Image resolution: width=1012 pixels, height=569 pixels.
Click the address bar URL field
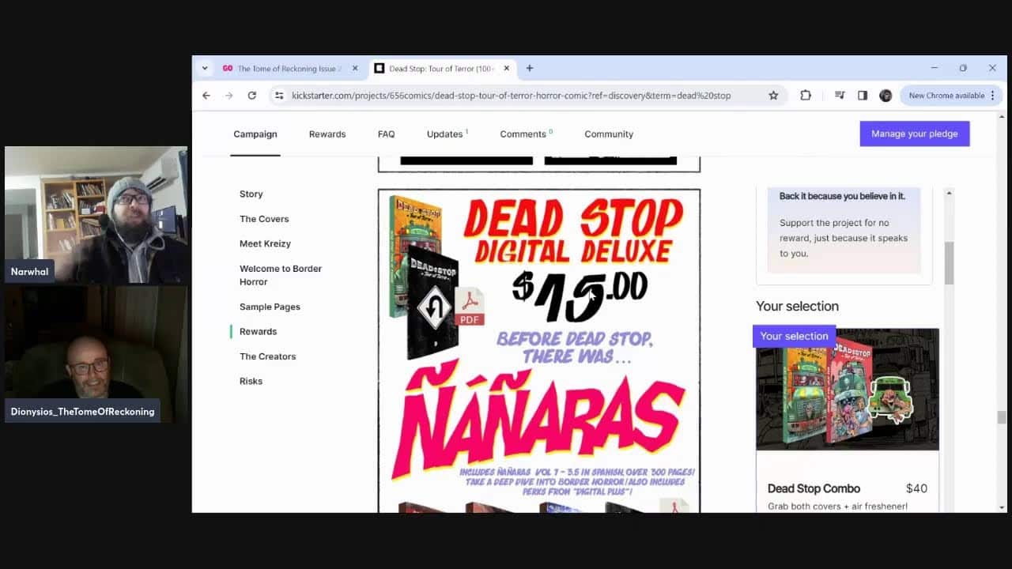coord(511,96)
